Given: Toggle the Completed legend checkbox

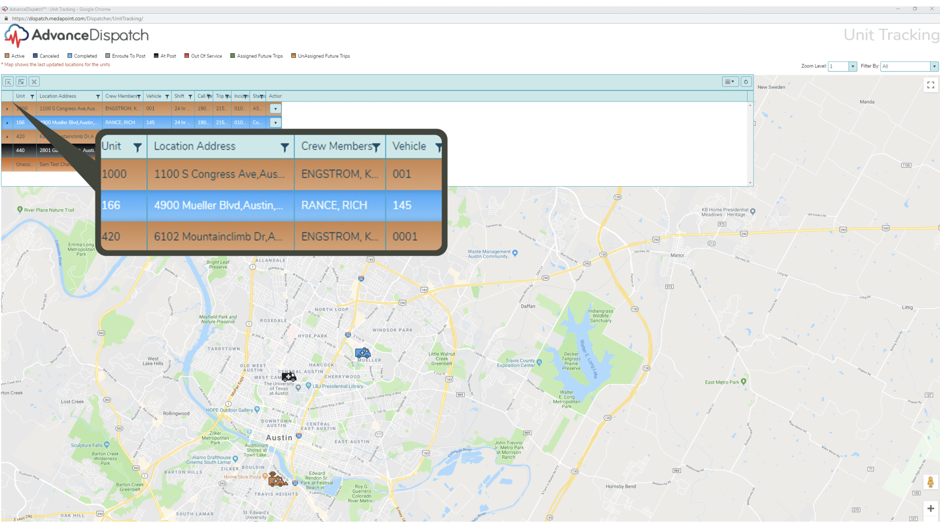Looking at the screenshot, I should (x=70, y=56).
